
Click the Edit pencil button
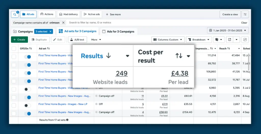pos(58,40)
